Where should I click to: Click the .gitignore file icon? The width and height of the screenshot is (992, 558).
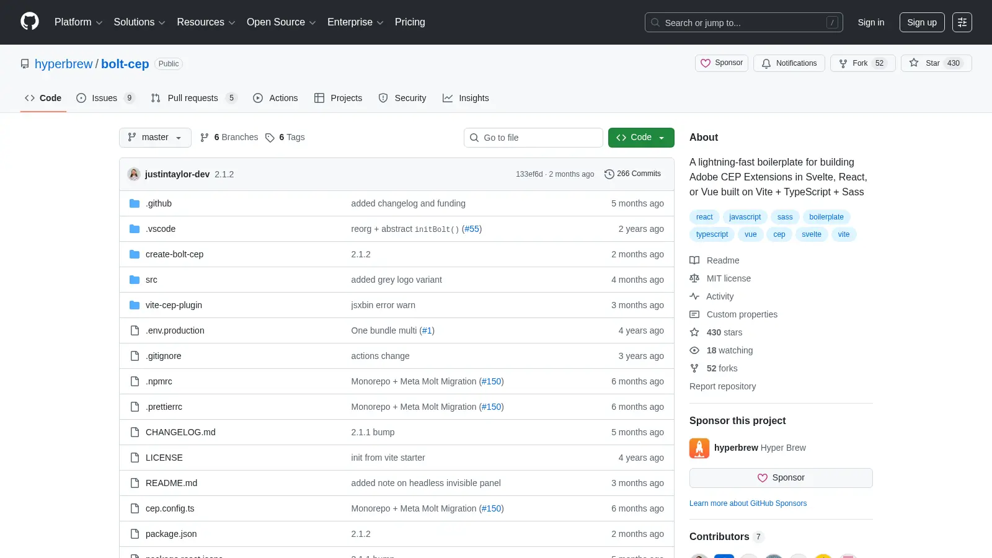pyautogui.click(x=135, y=356)
